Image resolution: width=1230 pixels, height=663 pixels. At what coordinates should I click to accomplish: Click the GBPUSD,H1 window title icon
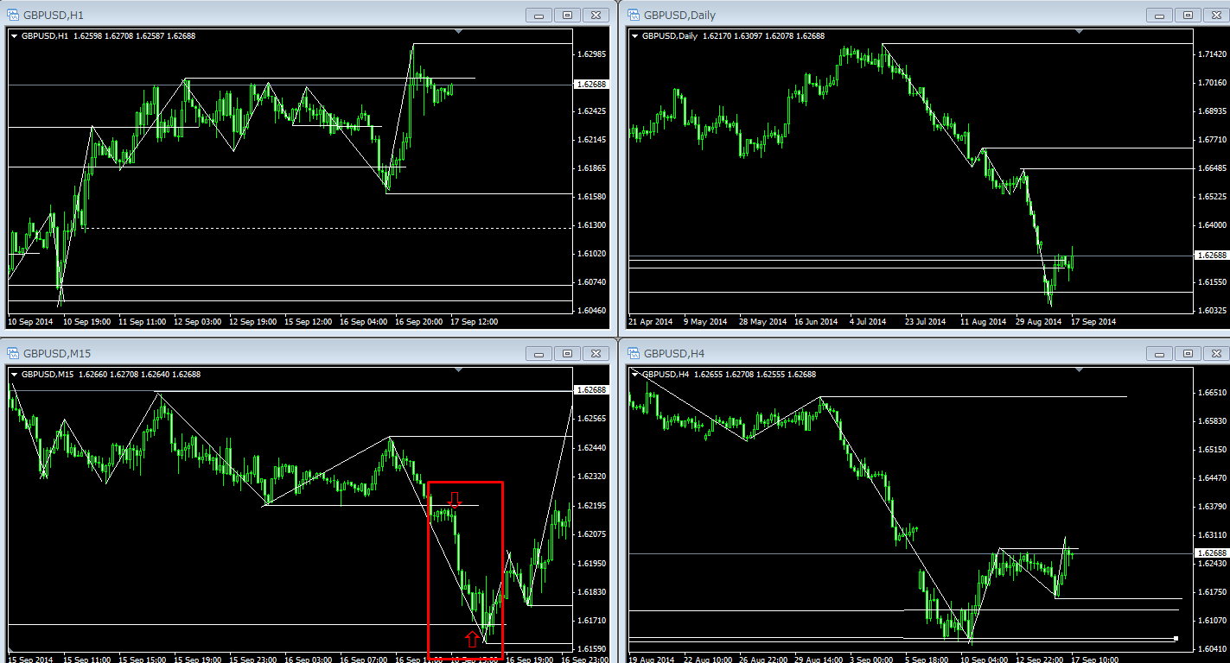point(13,15)
